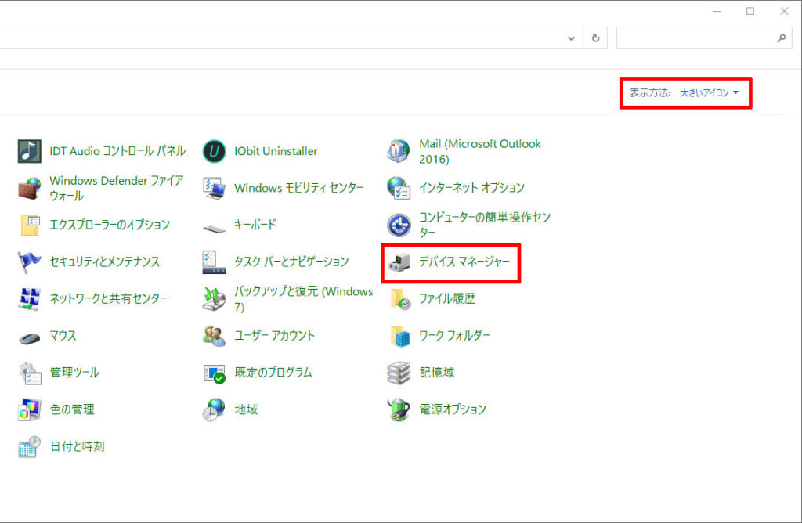This screenshot has width=802, height=523.
Task: Open Network and Sharing Center (ネットワークと共有センター)
Action: 108,298
